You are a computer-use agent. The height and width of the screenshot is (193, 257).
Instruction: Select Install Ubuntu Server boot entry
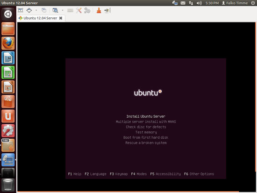coord(146,116)
